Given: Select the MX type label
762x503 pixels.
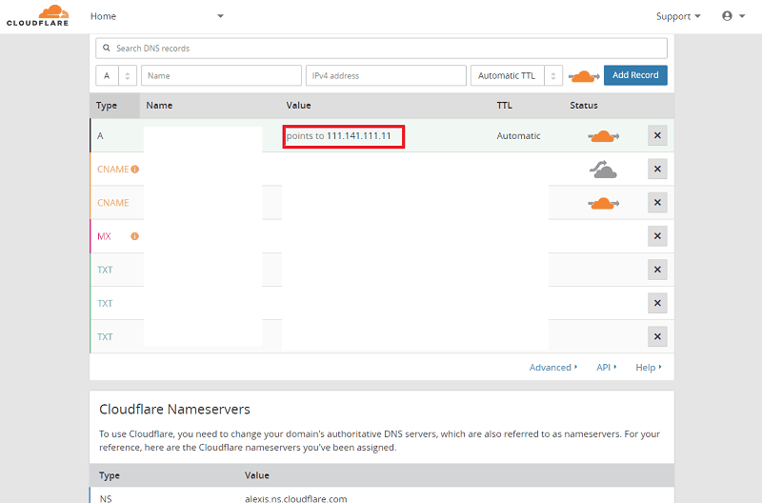Looking at the screenshot, I should [x=104, y=236].
